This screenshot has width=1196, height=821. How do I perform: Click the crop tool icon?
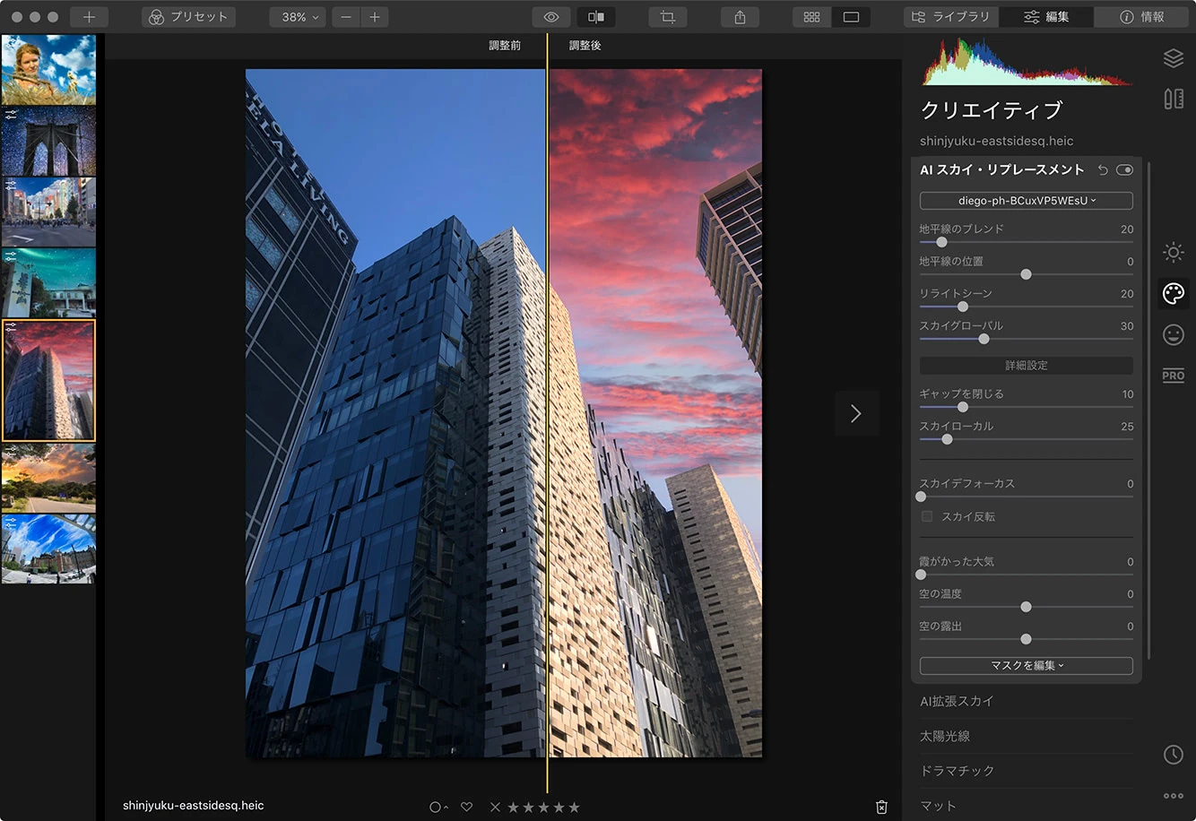pyautogui.click(x=667, y=17)
